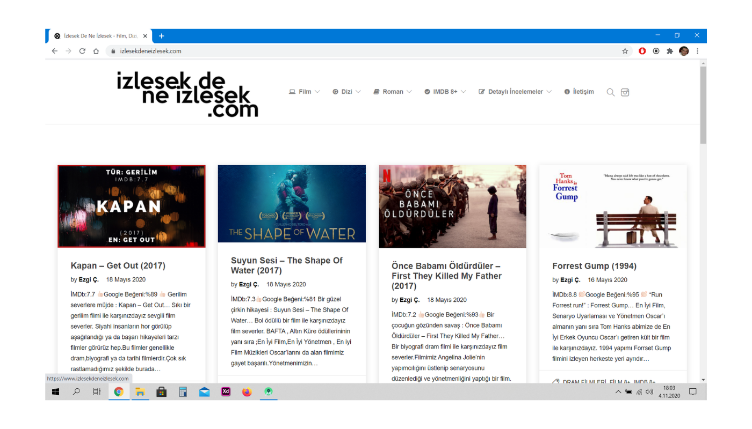Click the scrollbar up arrow
Screen dimensions: 752x429
point(703,63)
